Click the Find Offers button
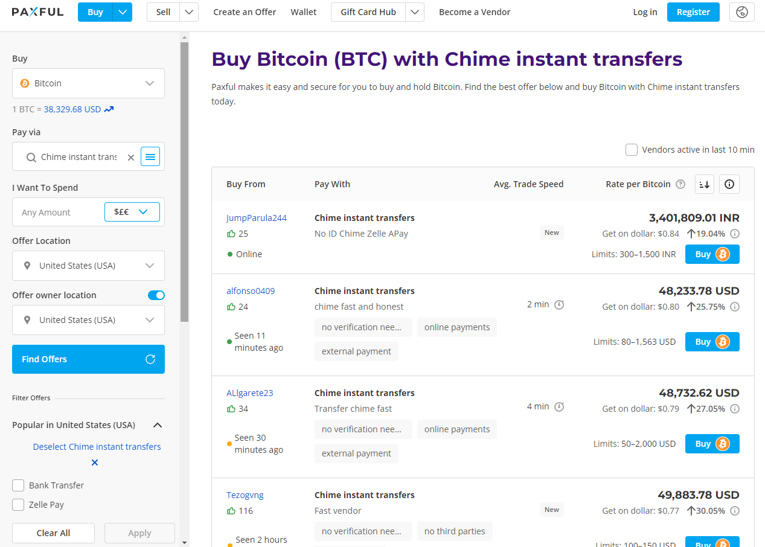The width and height of the screenshot is (765, 547). [x=88, y=359]
